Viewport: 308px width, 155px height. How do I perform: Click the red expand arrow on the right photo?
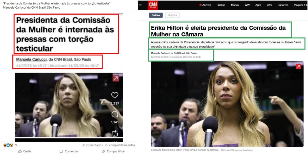click(x=298, y=66)
